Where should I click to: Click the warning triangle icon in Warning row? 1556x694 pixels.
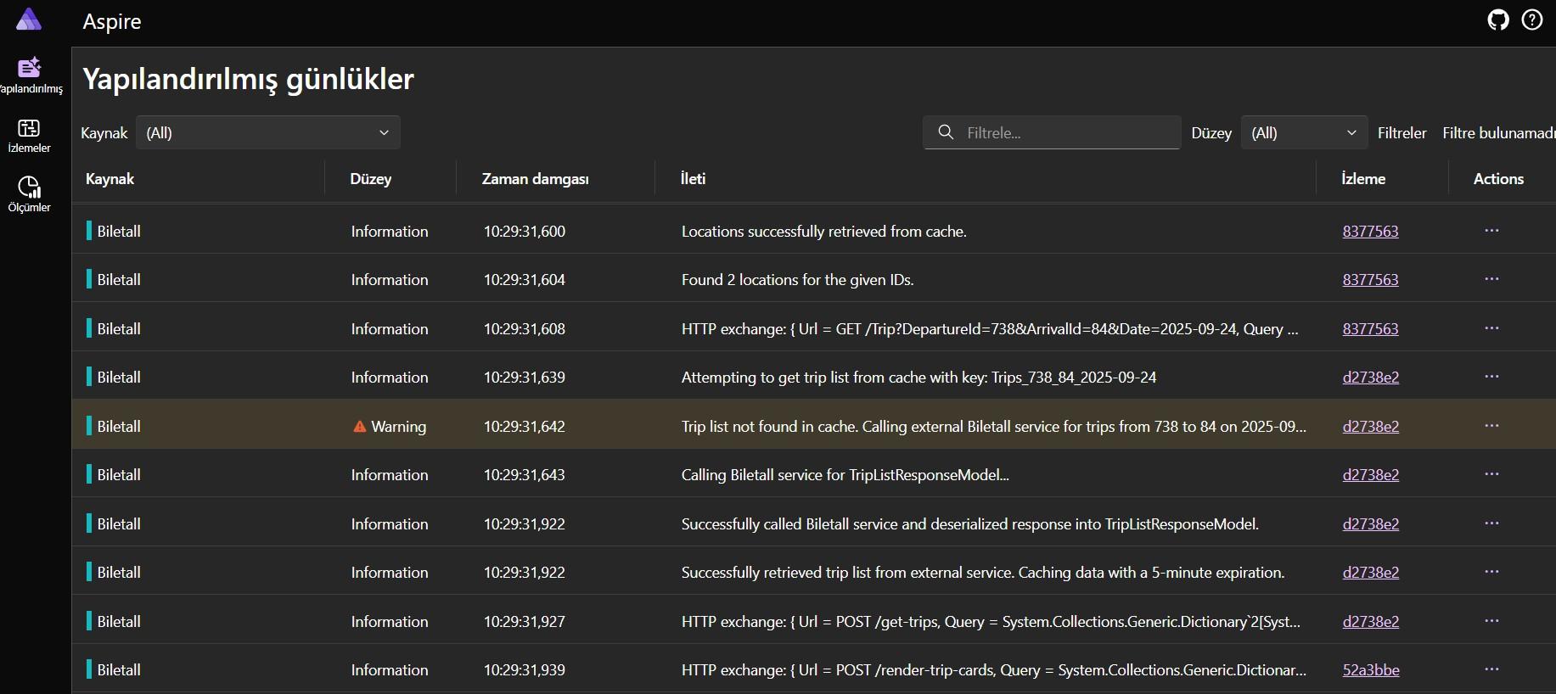pyautogui.click(x=360, y=427)
